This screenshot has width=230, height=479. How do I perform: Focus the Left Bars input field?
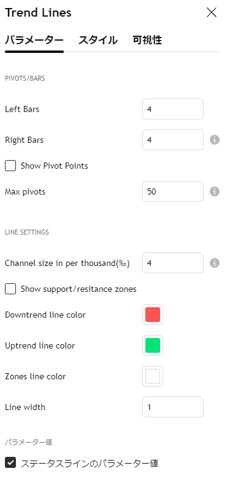click(173, 109)
